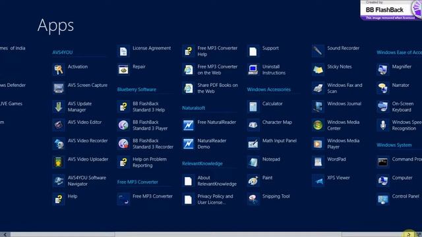Launch Command Prompt icon

pos(382,163)
